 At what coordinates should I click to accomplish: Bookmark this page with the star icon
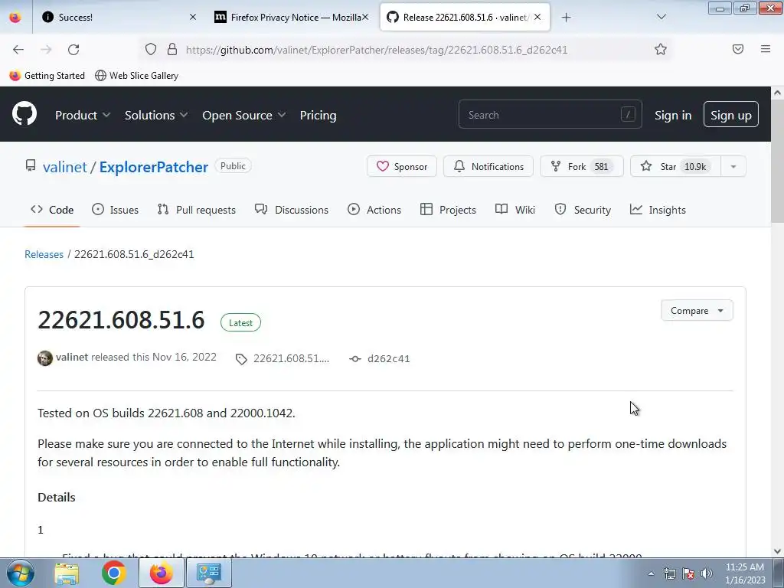(x=661, y=49)
